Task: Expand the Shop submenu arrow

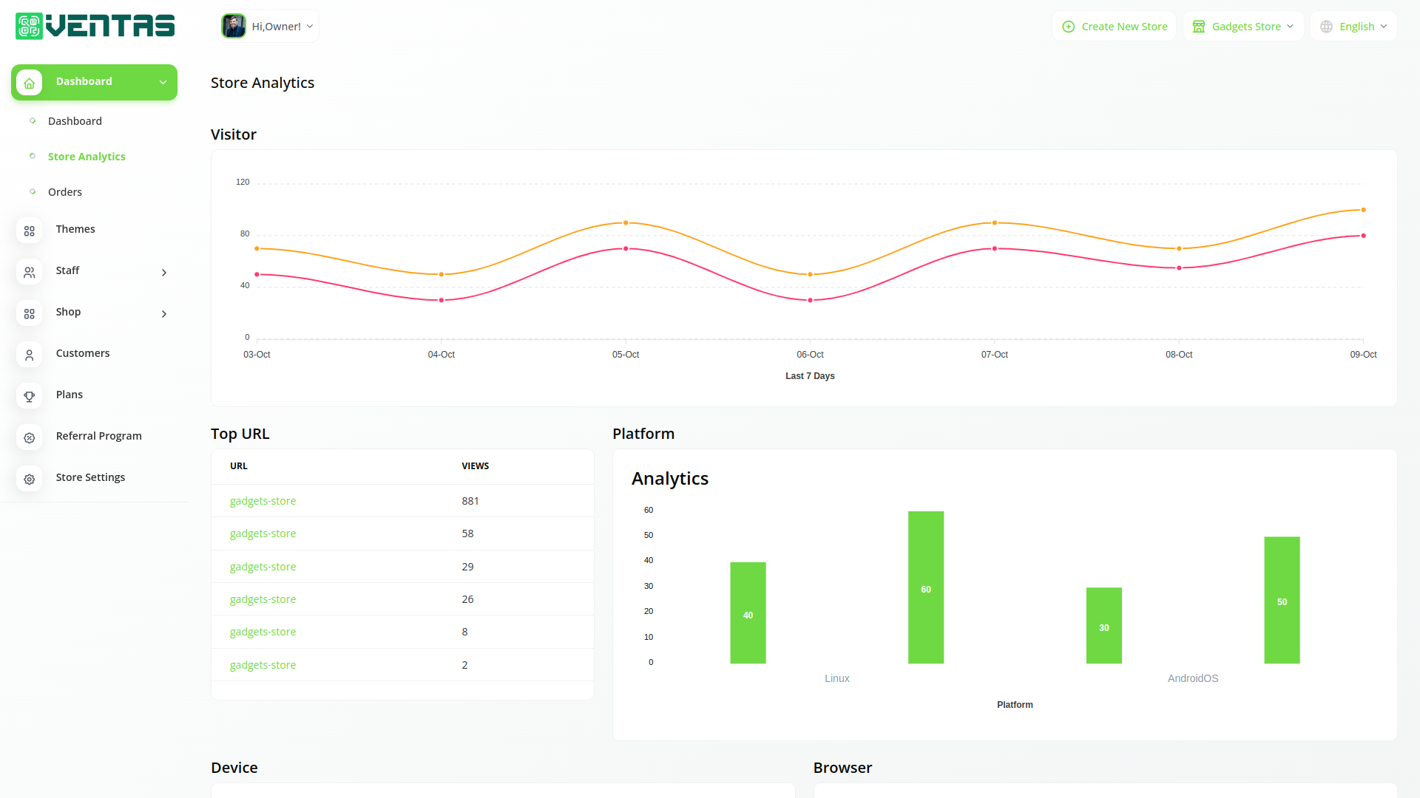Action: pos(164,314)
